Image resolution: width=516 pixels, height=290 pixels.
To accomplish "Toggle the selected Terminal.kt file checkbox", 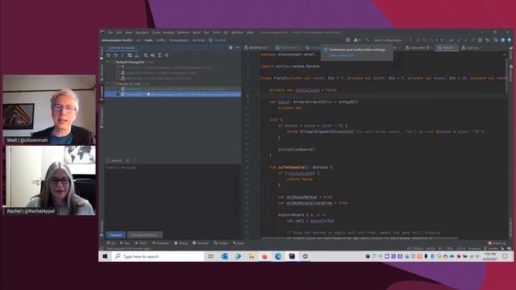I will (118, 94).
